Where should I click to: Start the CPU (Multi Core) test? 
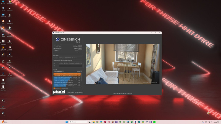click(80, 46)
